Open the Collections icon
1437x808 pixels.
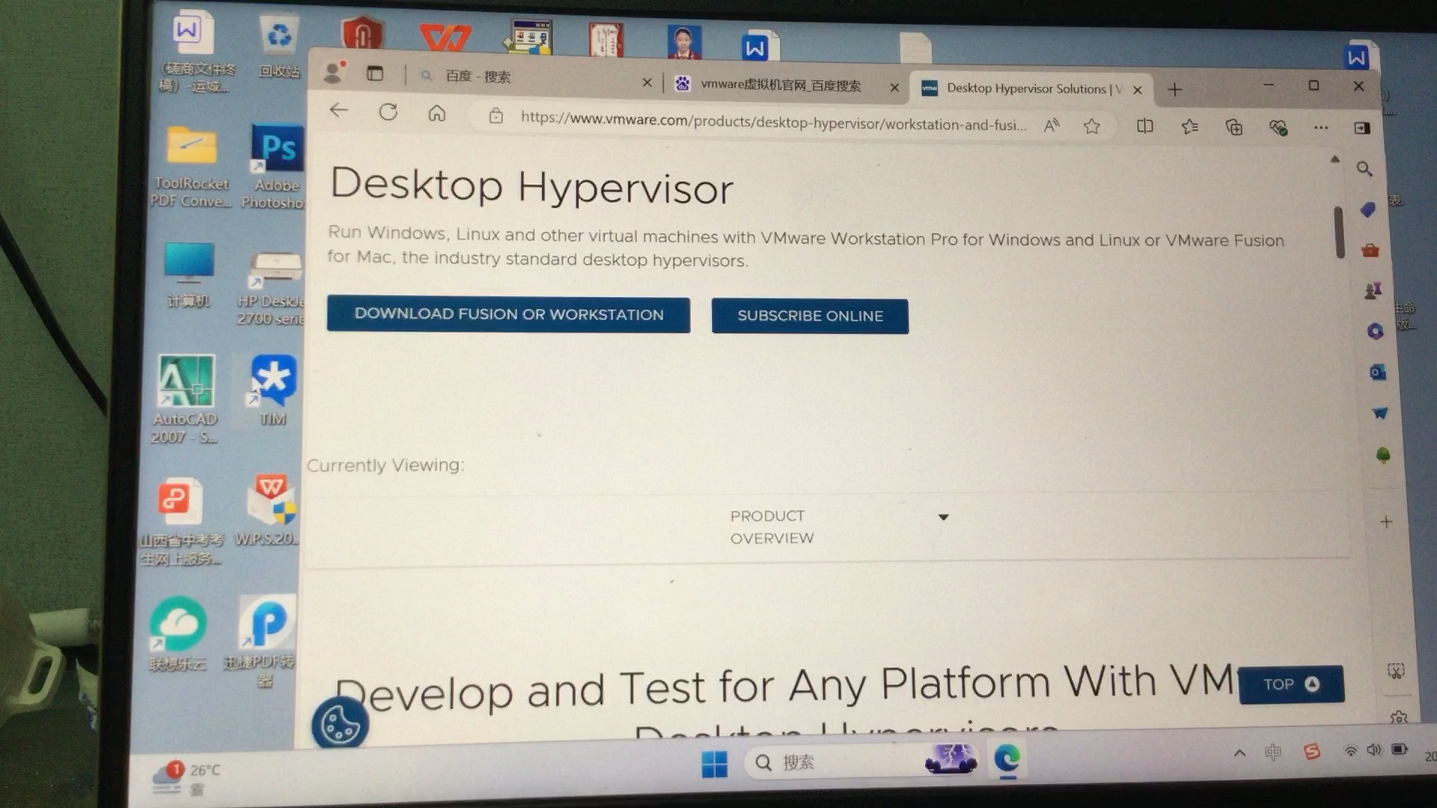click(1234, 127)
